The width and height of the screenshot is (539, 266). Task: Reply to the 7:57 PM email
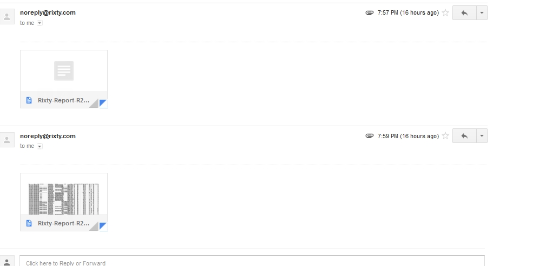[x=464, y=13]
